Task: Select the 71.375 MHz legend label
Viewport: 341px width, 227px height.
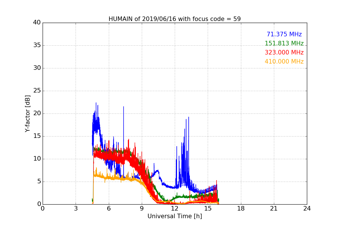Action: [x=284, y=34]
